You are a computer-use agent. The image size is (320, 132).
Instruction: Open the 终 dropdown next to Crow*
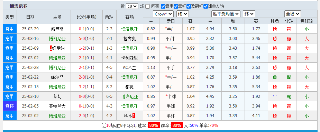pos(183,14)
